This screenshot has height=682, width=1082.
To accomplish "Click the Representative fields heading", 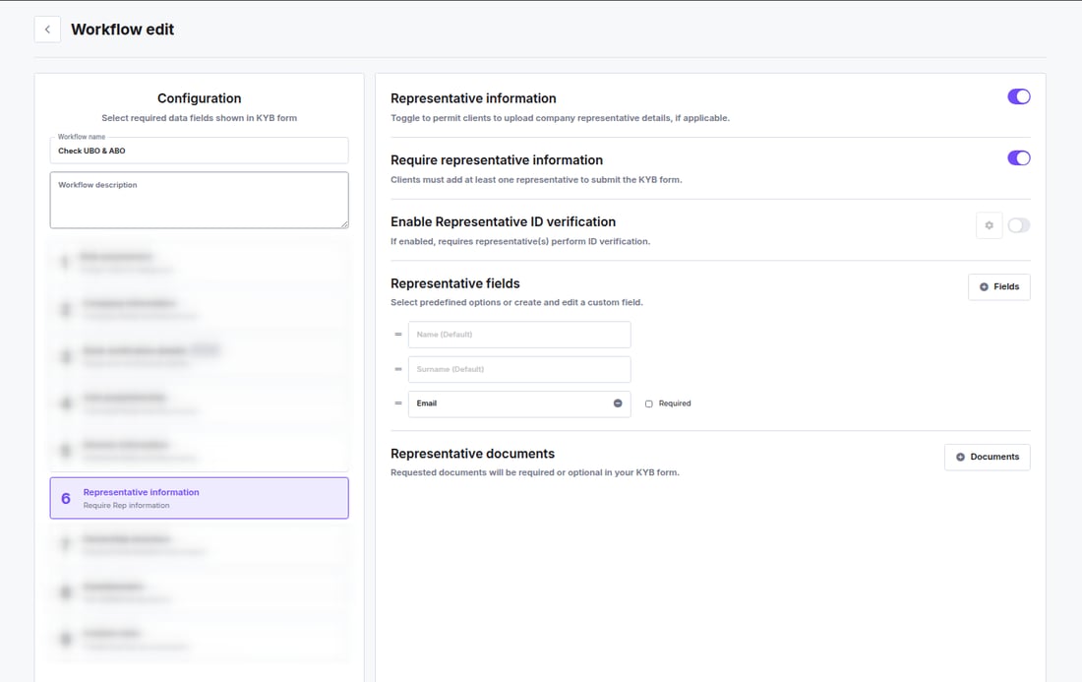I will tap(455, 283).
